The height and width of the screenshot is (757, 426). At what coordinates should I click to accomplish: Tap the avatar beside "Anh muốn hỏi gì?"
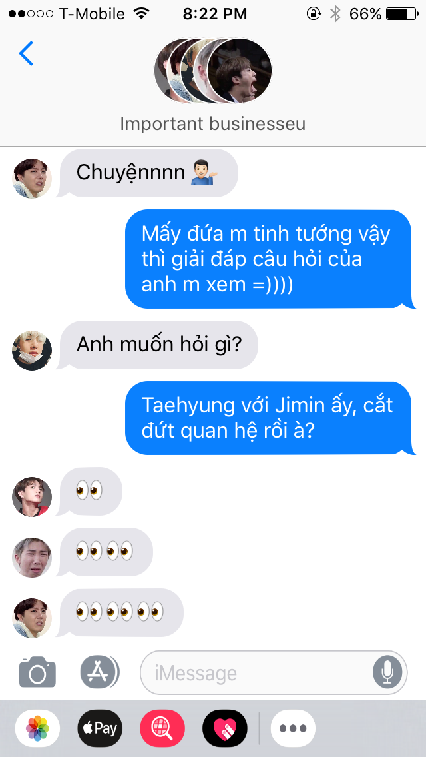click(x=32, y=351)
